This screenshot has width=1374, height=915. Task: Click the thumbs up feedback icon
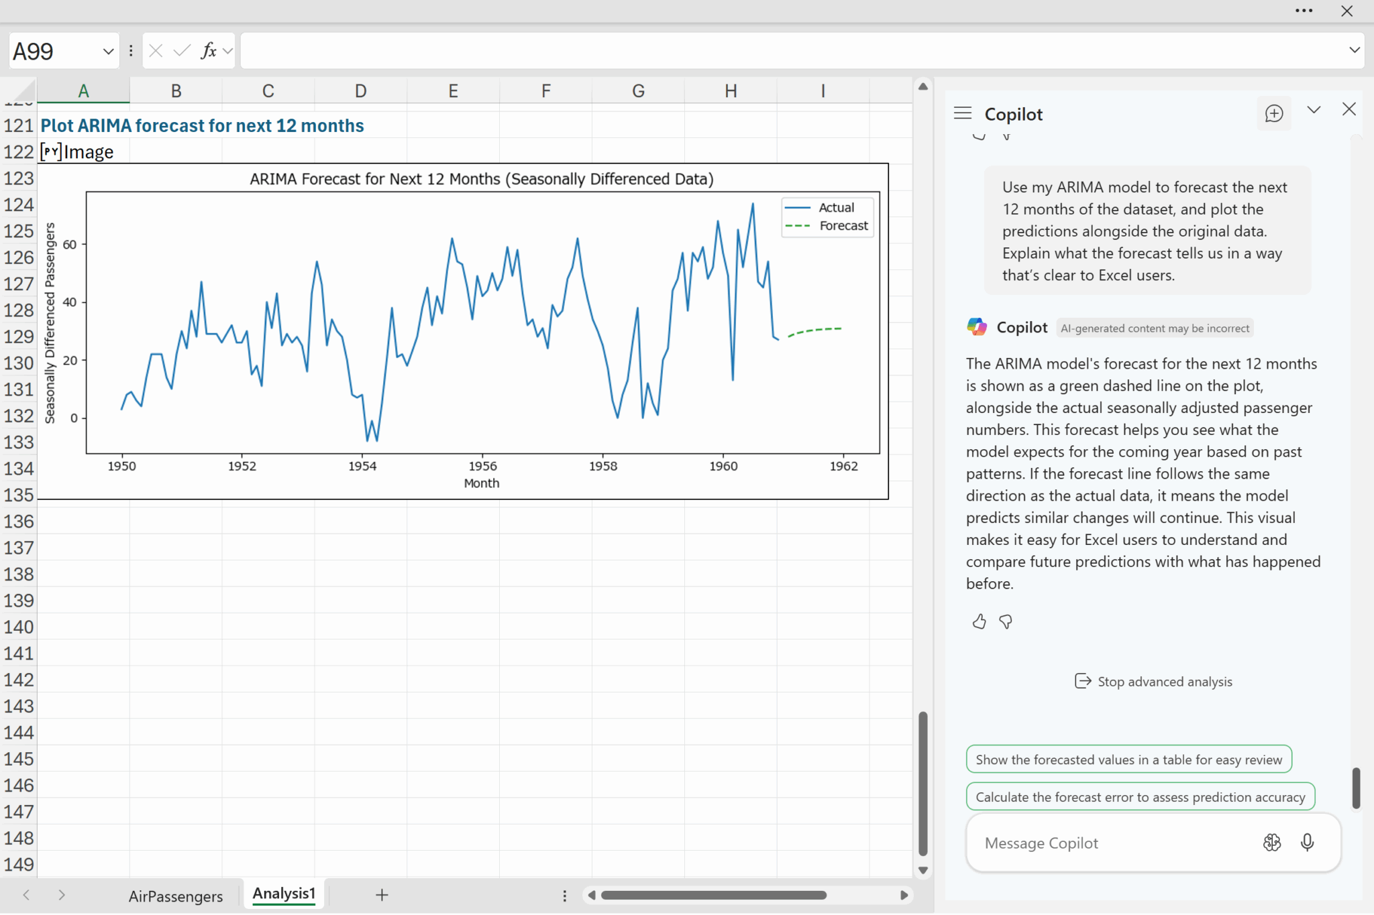point(979,622)
